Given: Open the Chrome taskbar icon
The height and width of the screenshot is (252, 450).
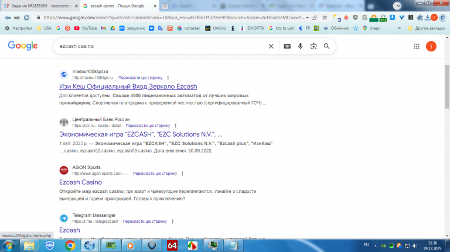Looking at the screenshot, I should pyautogui.click(x=70, y=246).
